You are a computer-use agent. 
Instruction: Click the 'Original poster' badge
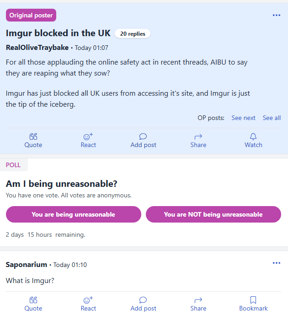31,15
